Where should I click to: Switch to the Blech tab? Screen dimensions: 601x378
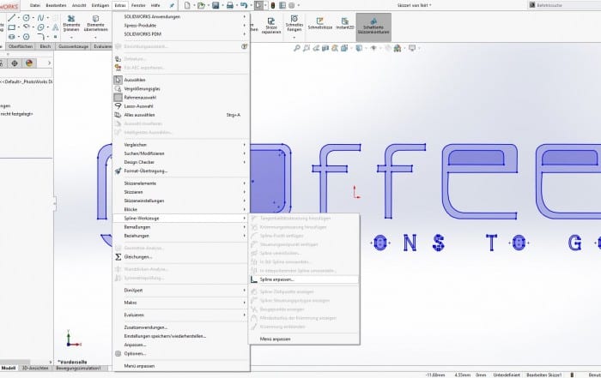click(x=46, y=46)
